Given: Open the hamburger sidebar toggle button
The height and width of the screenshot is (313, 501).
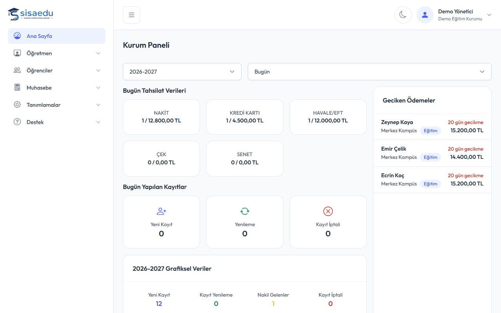Looking at the screenshot, I should (132, 15).
